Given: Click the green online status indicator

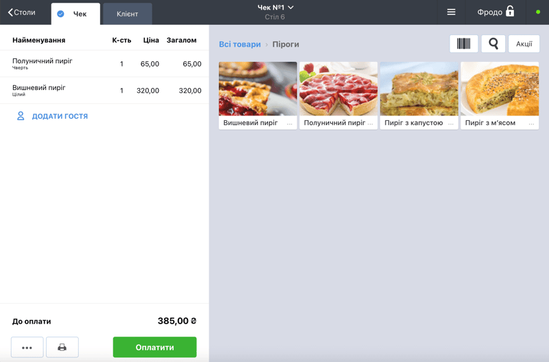Looking at the screenshot, I should tap(538, 12).
